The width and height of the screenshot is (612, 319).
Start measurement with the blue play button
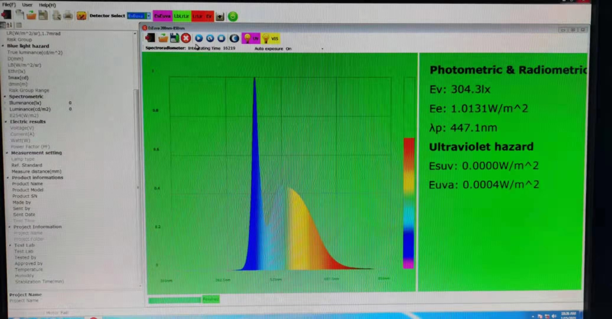[x=199, y=38]
